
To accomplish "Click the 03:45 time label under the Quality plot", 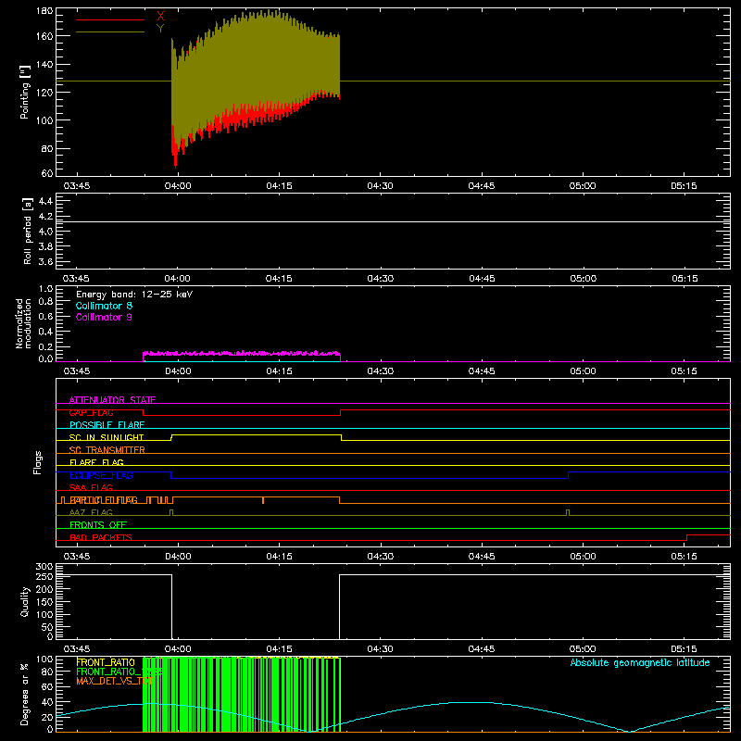I will 77,649.
